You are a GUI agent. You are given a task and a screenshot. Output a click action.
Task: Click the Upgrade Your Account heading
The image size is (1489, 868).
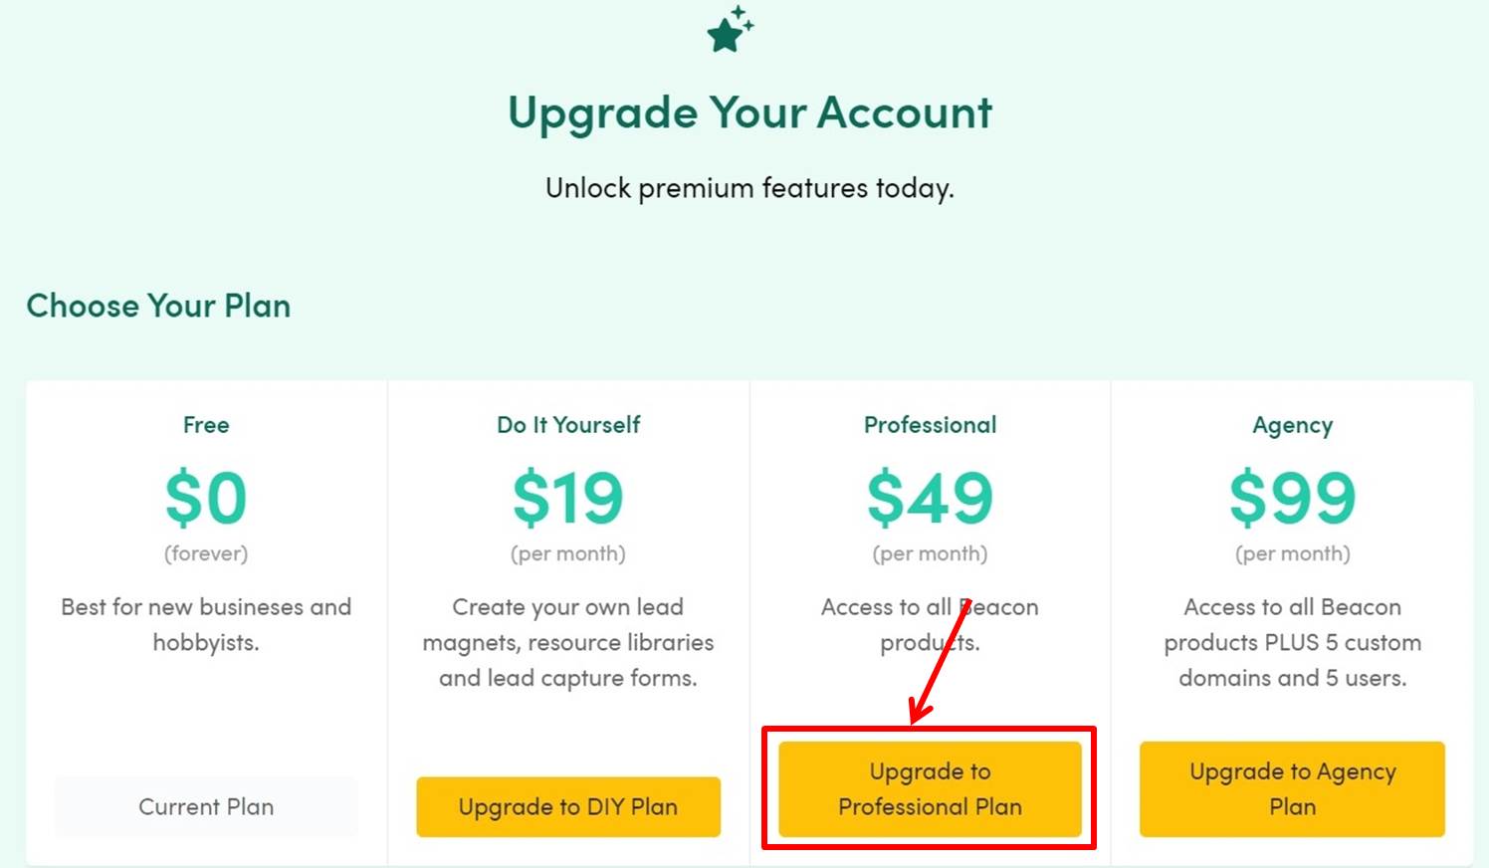(x=749, y=112)
